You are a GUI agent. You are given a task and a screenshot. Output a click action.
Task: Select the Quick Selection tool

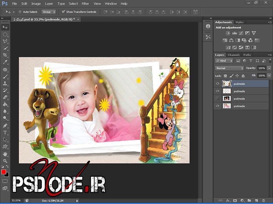pyautogui.click(x=5, y=48)
